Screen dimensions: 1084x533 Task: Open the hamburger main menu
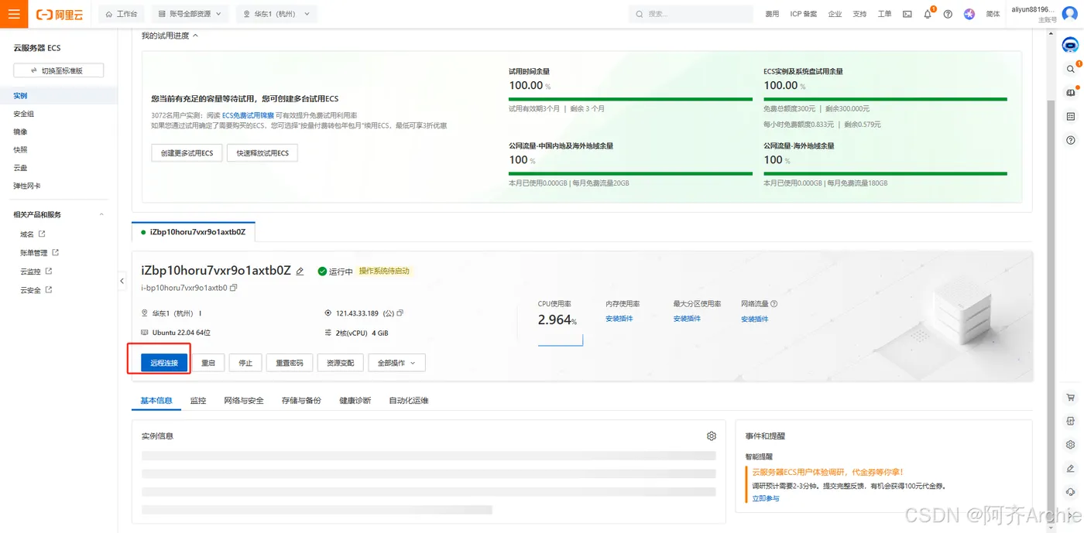pyautogui.click(x=14, y=14)
